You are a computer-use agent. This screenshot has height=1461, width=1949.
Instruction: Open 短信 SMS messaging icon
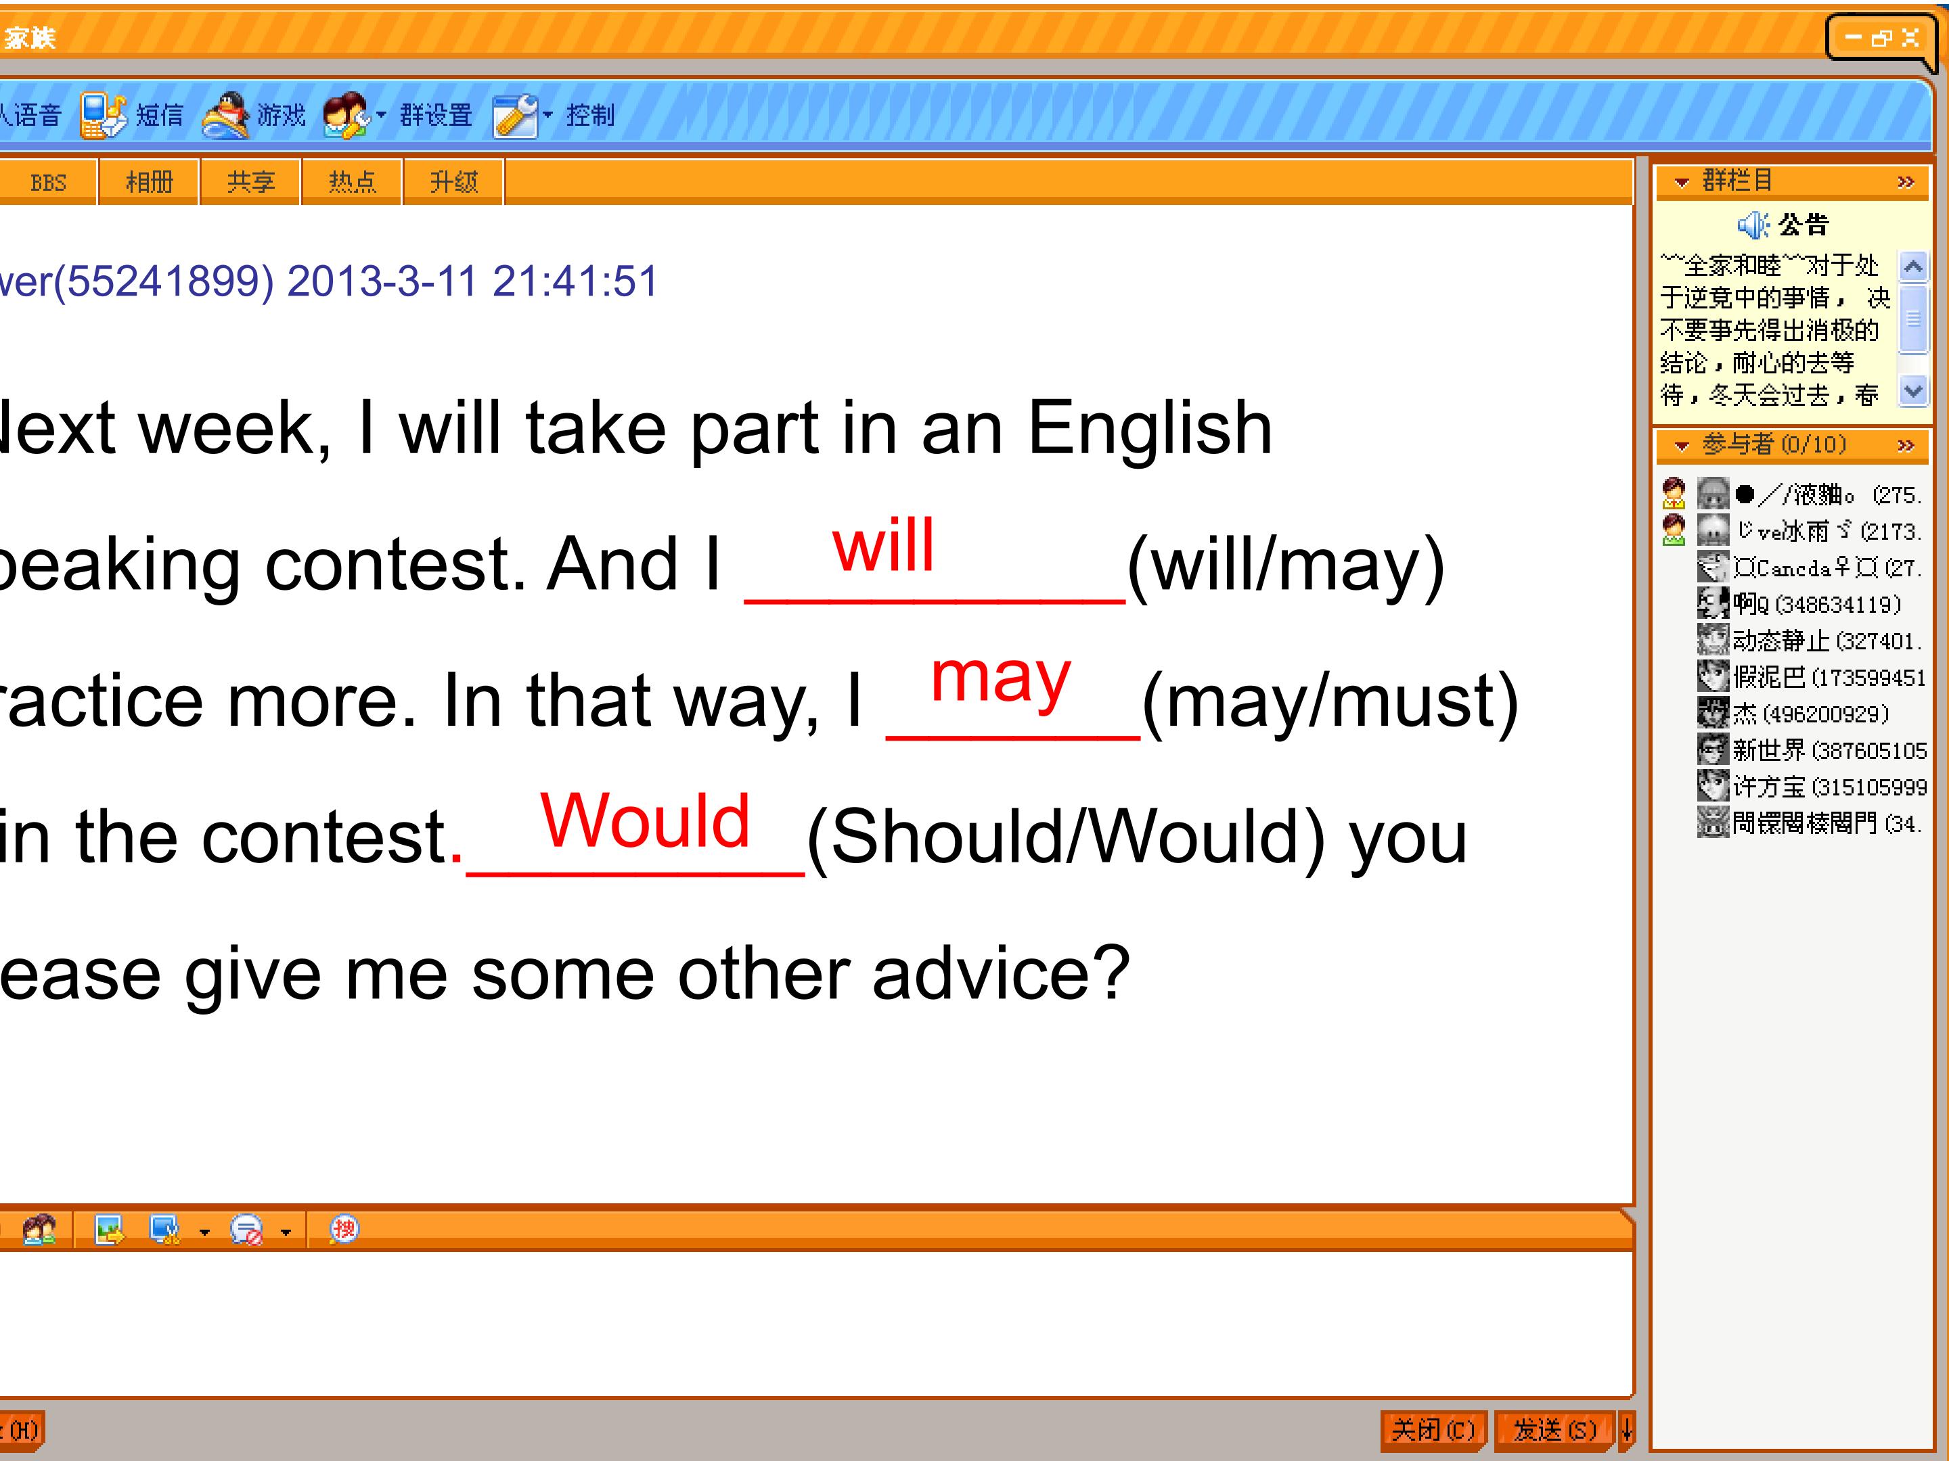103,116
